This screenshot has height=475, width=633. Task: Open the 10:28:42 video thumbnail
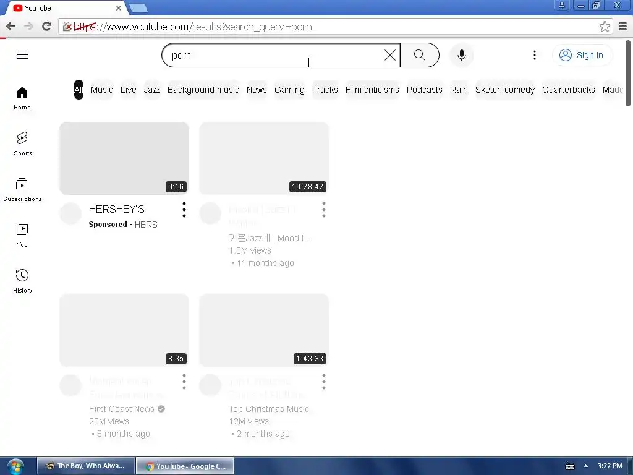coord(264,158)
